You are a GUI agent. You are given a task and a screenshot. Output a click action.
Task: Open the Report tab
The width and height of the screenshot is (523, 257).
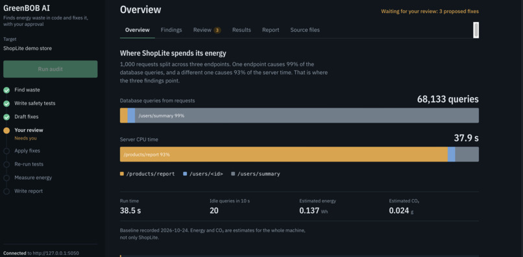pos(271,30)
